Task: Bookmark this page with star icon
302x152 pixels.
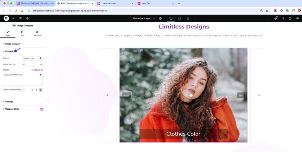Action: [x=267, y=11]
